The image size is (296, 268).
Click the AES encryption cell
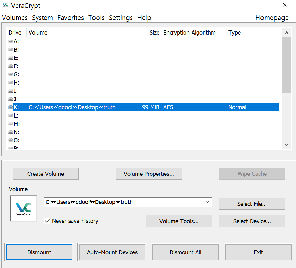click(x=168, y=107)
